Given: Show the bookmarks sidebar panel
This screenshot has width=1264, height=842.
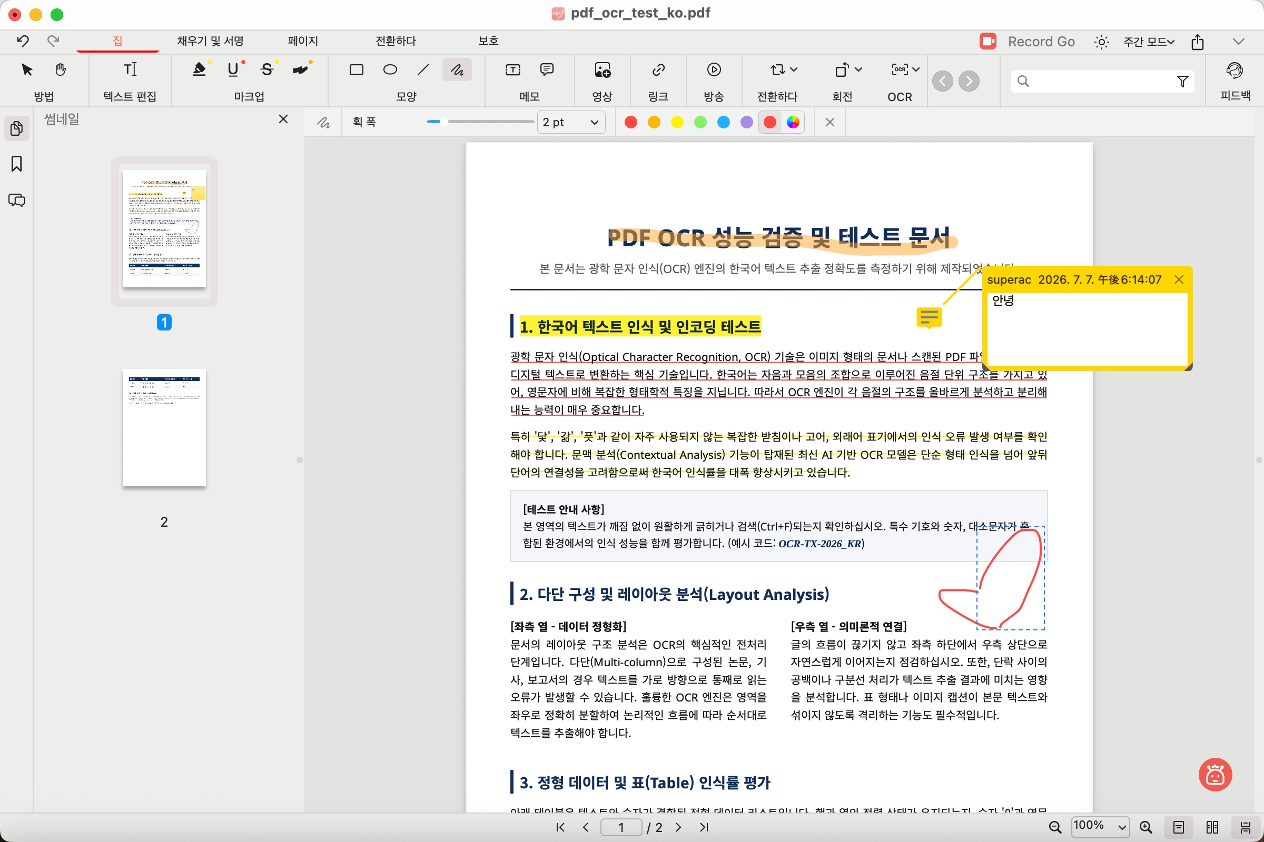Looking at the screenshot, I should coord(17,164).
